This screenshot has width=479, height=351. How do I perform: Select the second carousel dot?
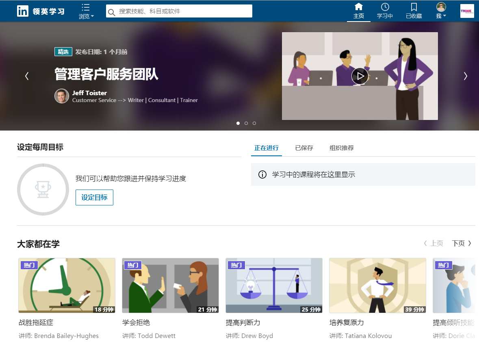246,123
